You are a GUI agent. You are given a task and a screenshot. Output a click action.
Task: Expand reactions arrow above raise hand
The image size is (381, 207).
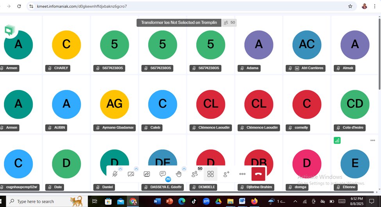184,169
